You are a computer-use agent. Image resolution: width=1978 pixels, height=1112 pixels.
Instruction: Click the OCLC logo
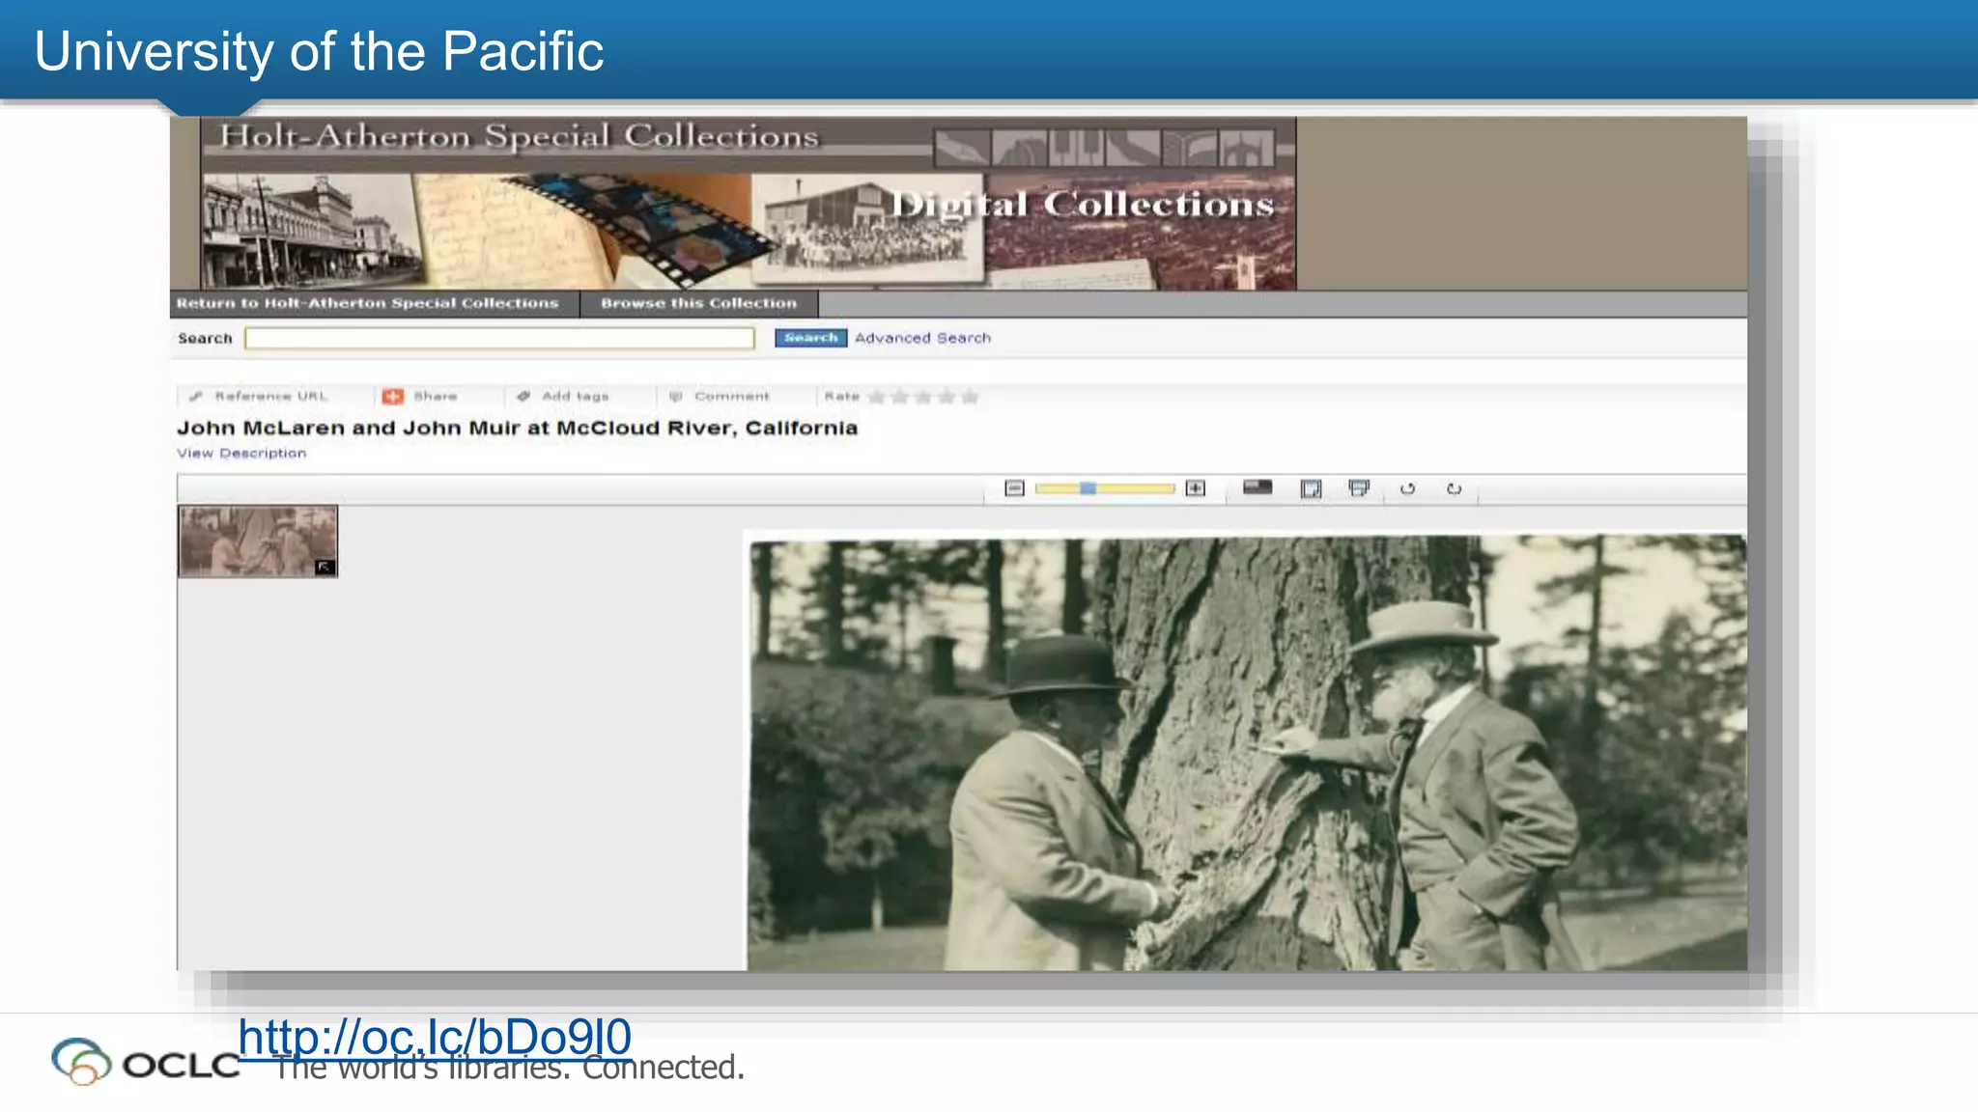click(145, 1062)
